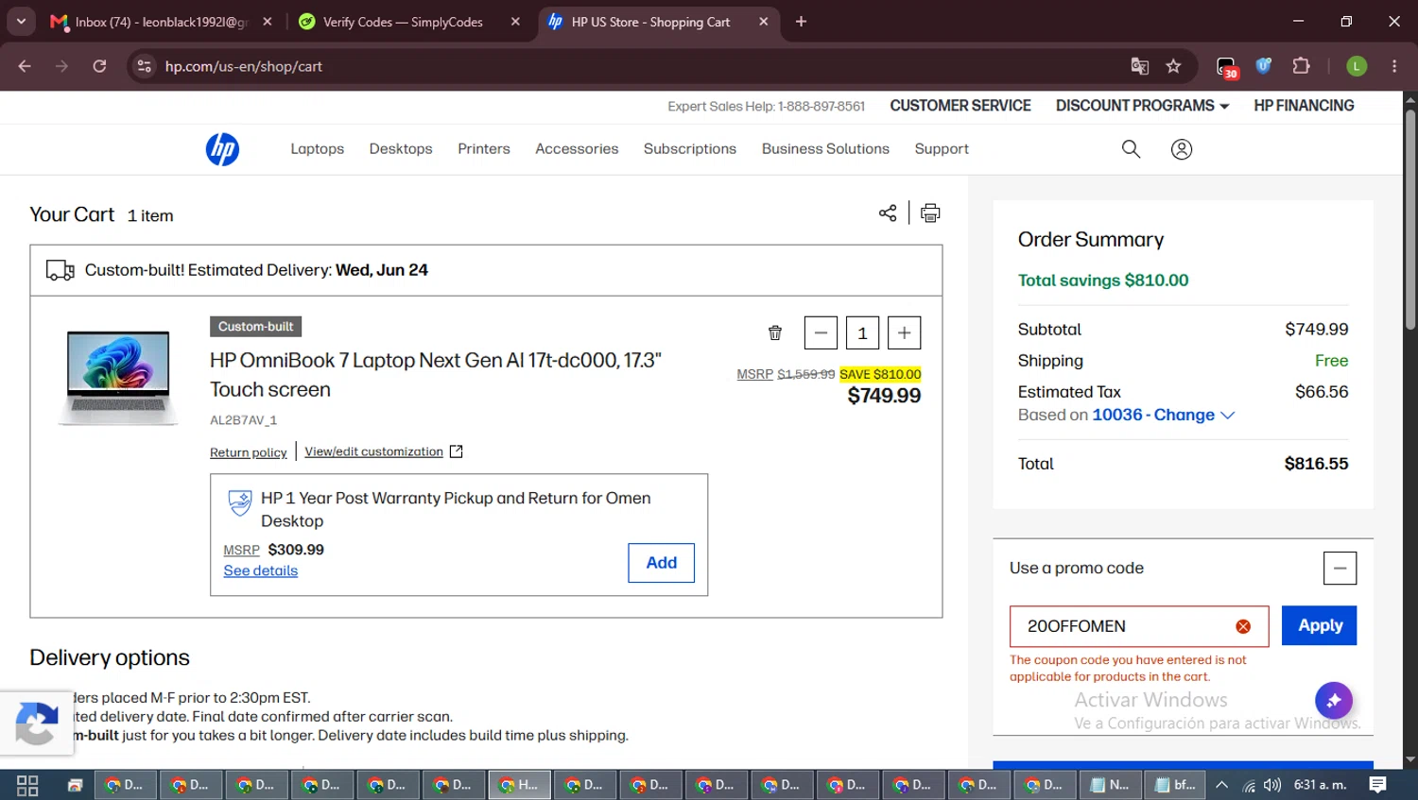1418x800 pixels.
Task: Bookmark this page with star icon
Action: [1173, 66]
